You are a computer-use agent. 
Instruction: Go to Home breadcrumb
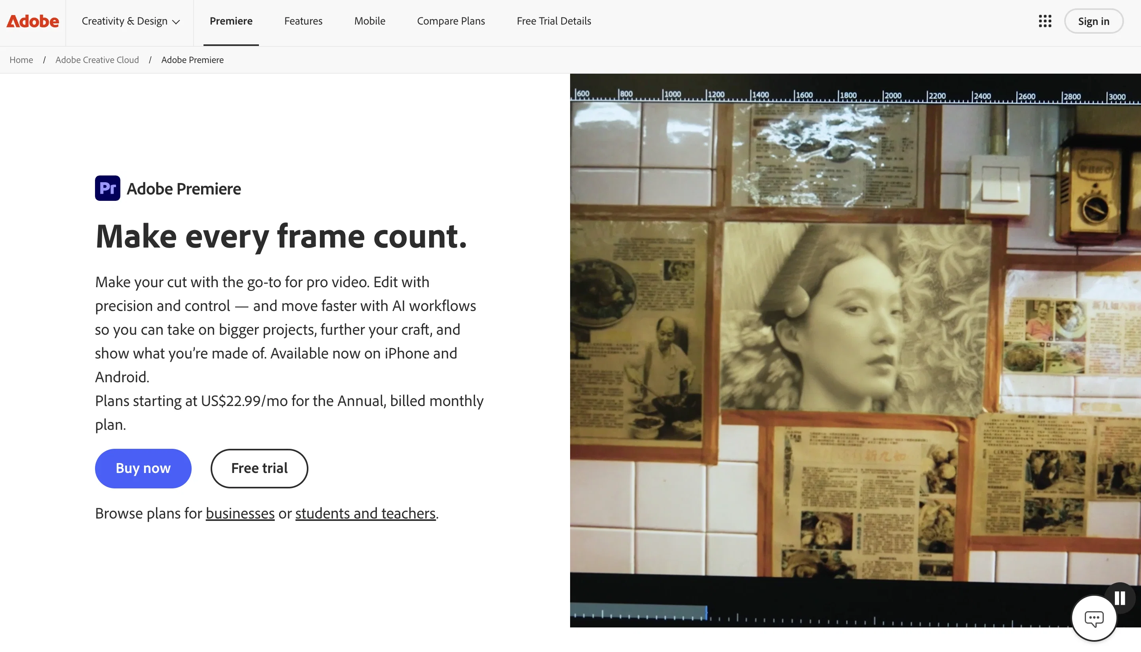click(21, 59)
